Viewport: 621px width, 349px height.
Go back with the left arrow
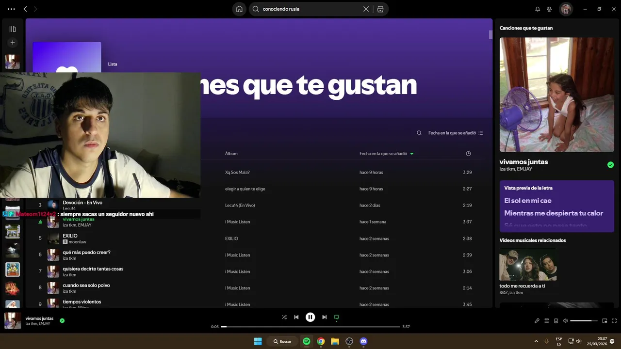(25, 9)
